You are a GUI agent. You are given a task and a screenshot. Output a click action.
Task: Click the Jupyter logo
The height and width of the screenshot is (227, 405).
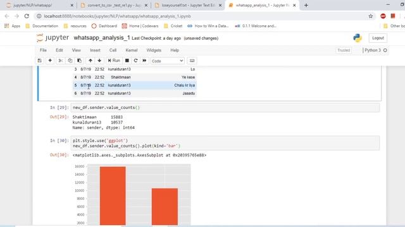53,38
